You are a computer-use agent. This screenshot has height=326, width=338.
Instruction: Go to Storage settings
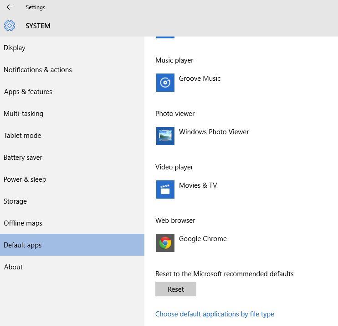tap(72, 201)
